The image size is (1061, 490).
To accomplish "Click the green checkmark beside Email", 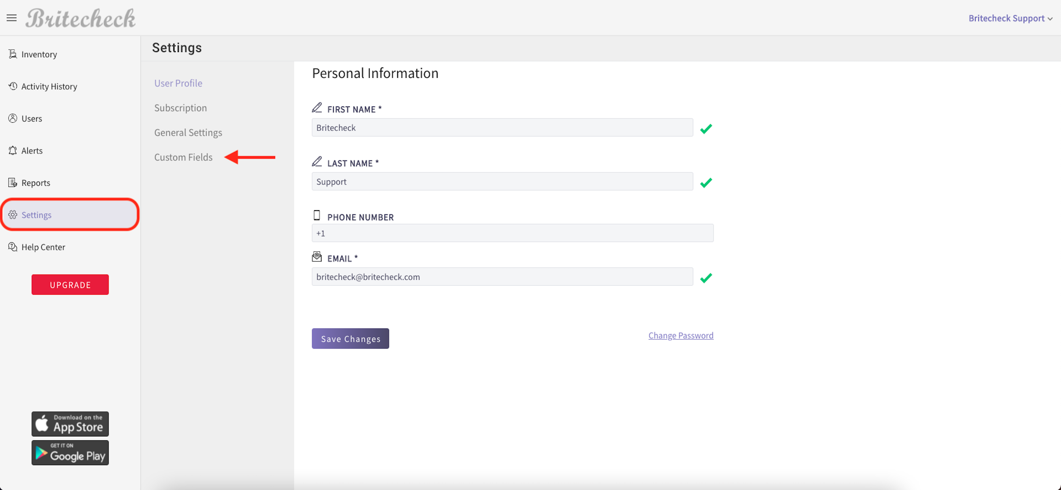I will pyautogui.click(x=706, y=278).
